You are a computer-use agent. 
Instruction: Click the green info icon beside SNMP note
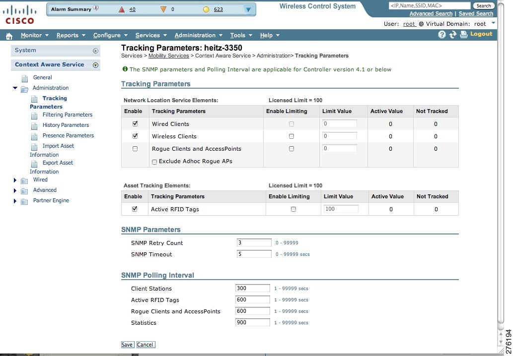(x=125, y=69)
